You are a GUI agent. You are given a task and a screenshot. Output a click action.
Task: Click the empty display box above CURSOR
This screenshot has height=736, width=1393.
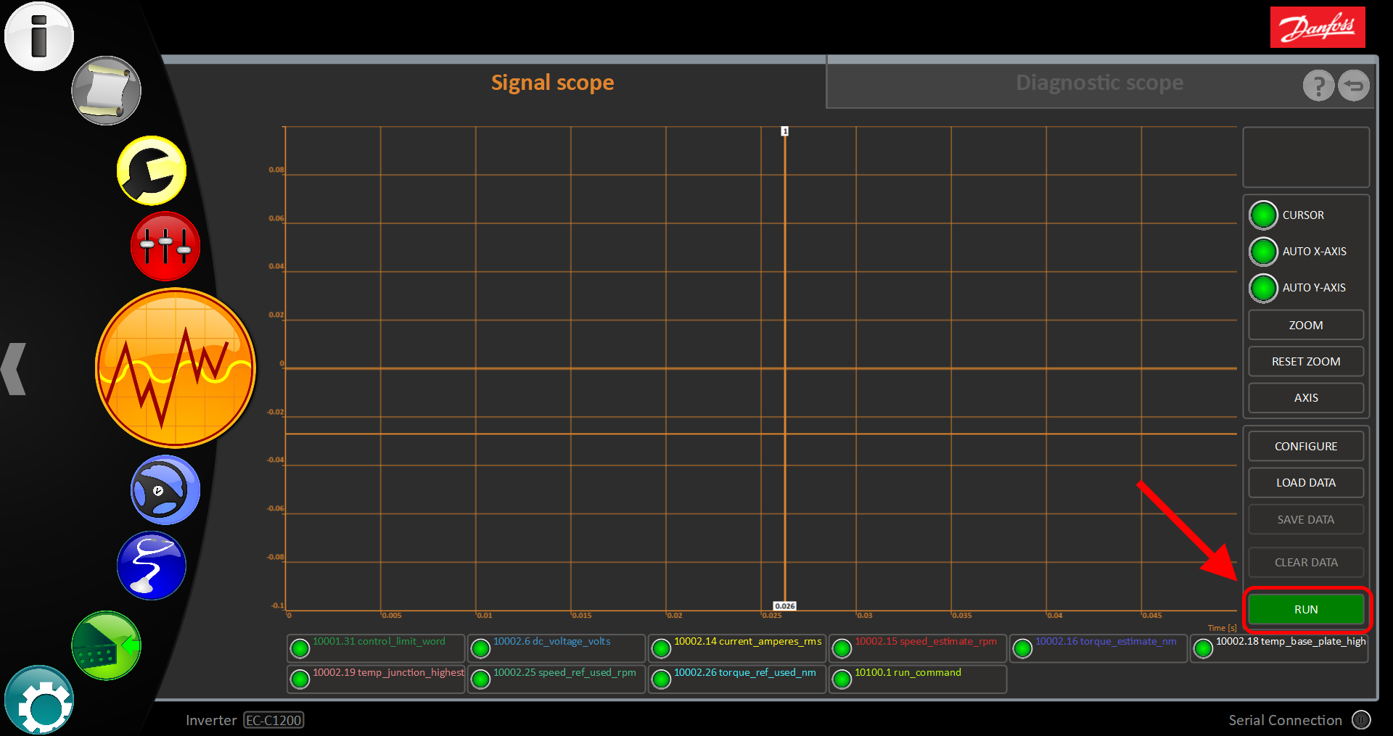pyautogui.click(x=1306, y=157)
